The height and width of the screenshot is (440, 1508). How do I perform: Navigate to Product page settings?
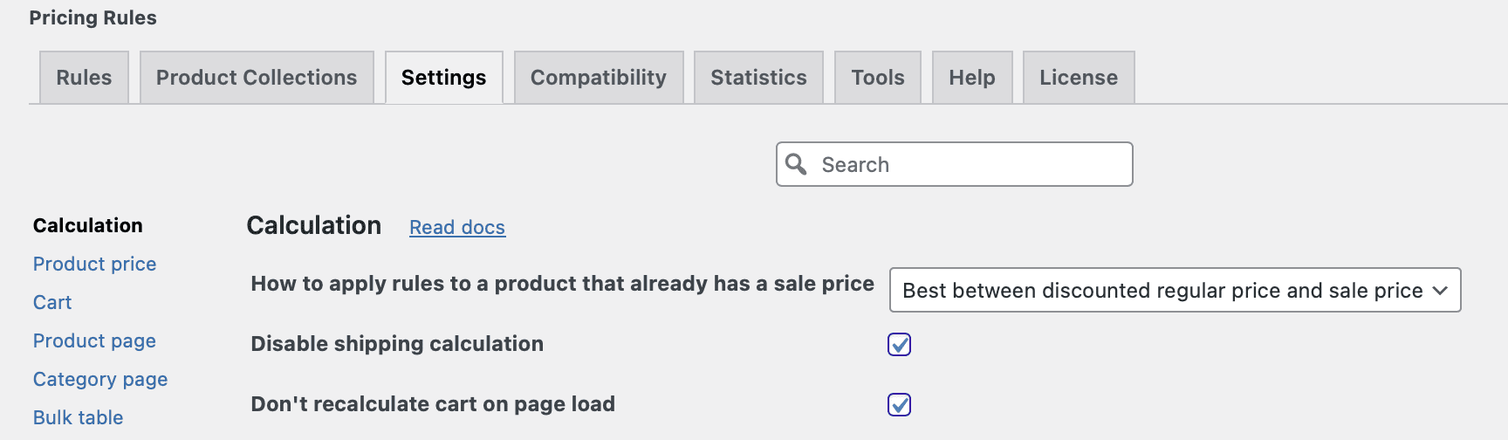pos(94,340)
